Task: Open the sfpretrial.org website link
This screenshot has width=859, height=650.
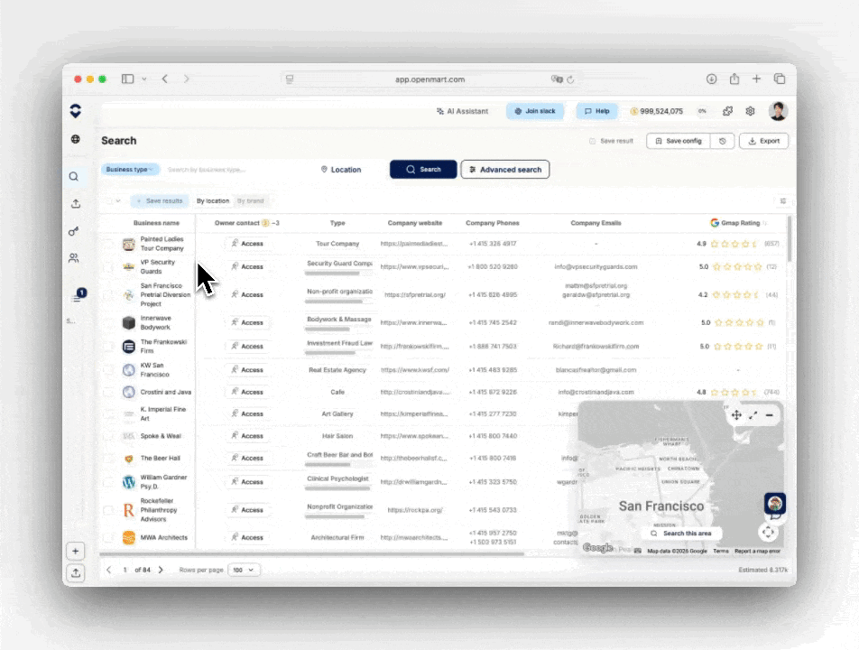Action: click(415, 295)
